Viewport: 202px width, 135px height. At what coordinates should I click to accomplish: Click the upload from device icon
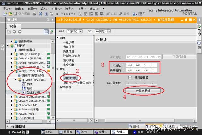click(91, 14)
